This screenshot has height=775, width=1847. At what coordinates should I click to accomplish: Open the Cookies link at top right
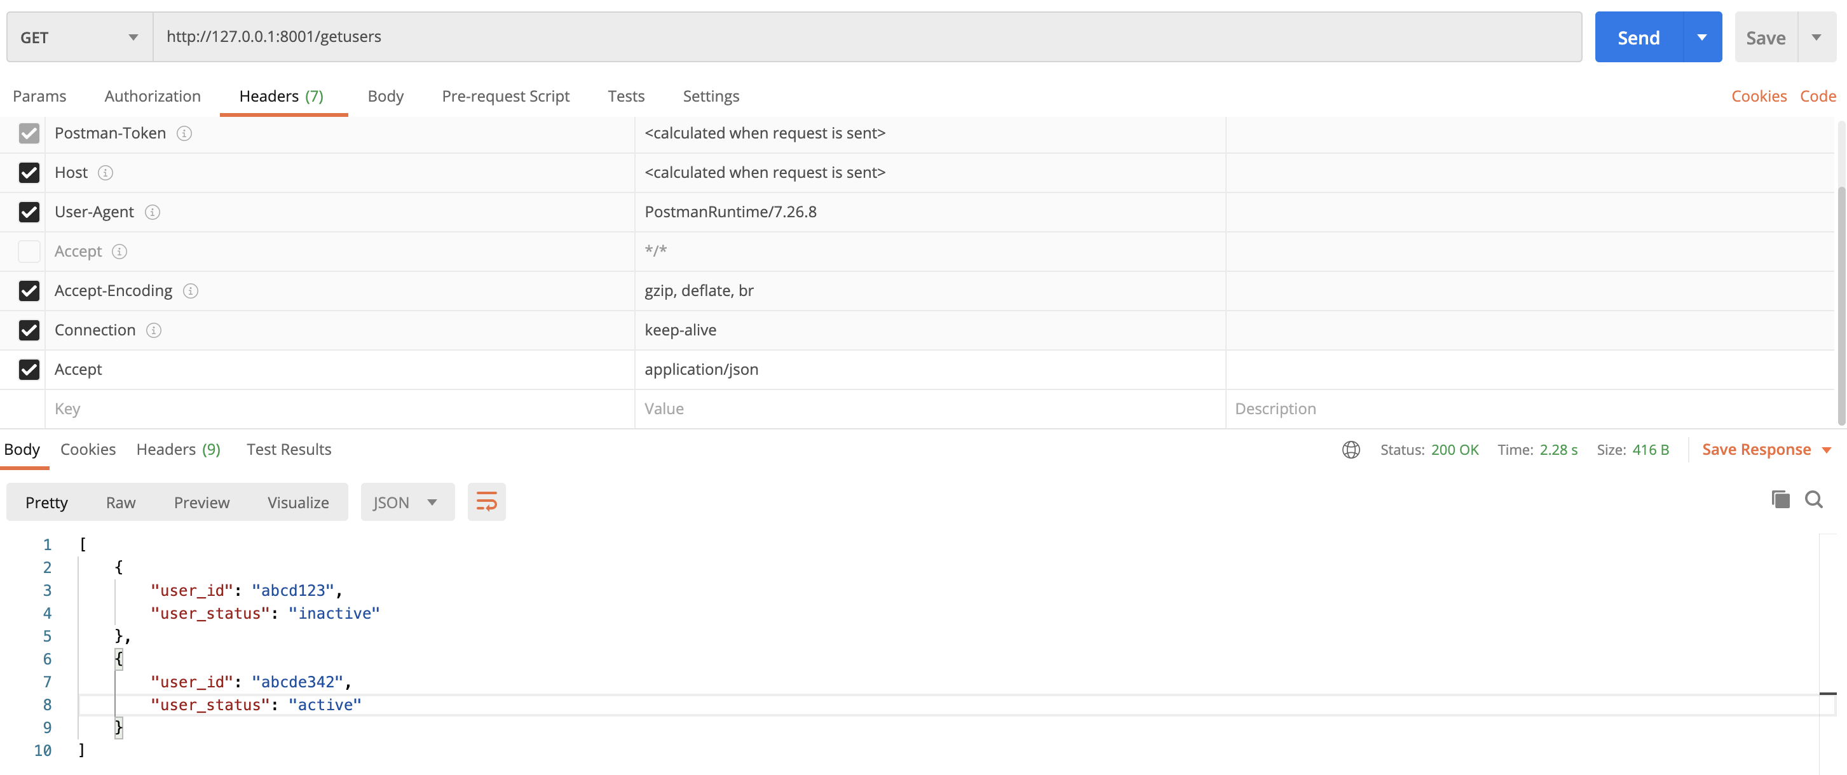tap(1758, 96)
